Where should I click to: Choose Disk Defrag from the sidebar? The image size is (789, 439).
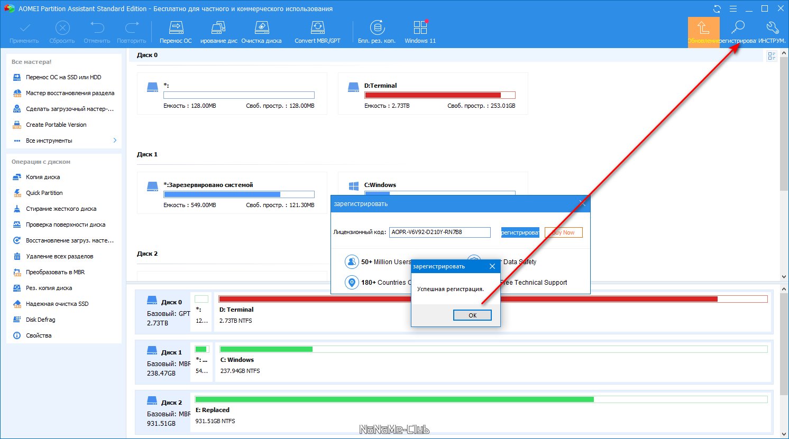(x=40, y=320)
